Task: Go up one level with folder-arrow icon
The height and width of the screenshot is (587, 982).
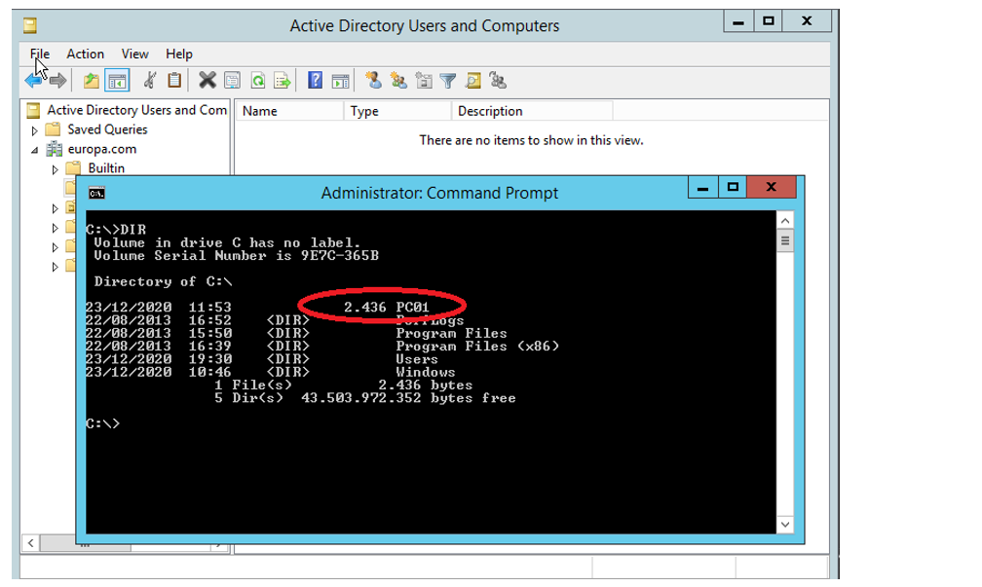Action: pyautogui.click(x=92, y=81)
